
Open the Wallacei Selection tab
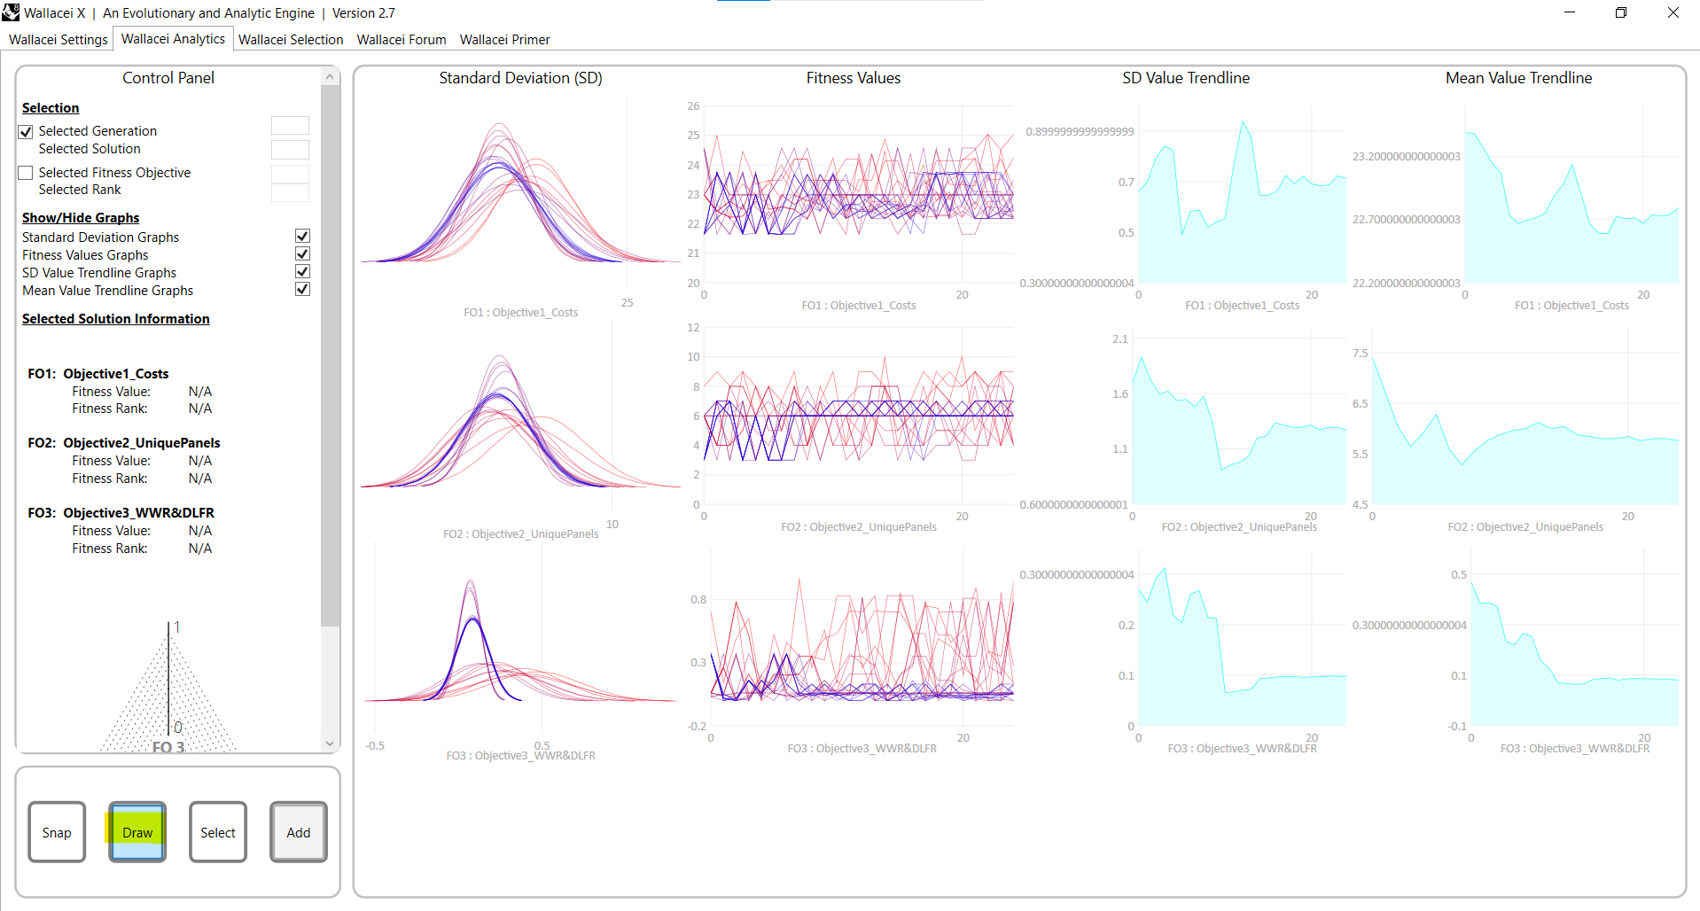coord(291,39)
